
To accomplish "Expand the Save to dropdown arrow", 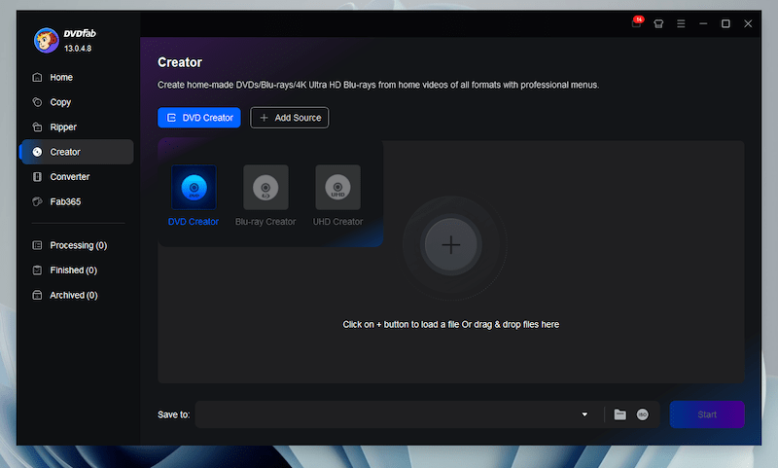I will [584, 414].
